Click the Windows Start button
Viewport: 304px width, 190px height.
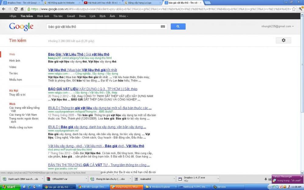point(10,187)
